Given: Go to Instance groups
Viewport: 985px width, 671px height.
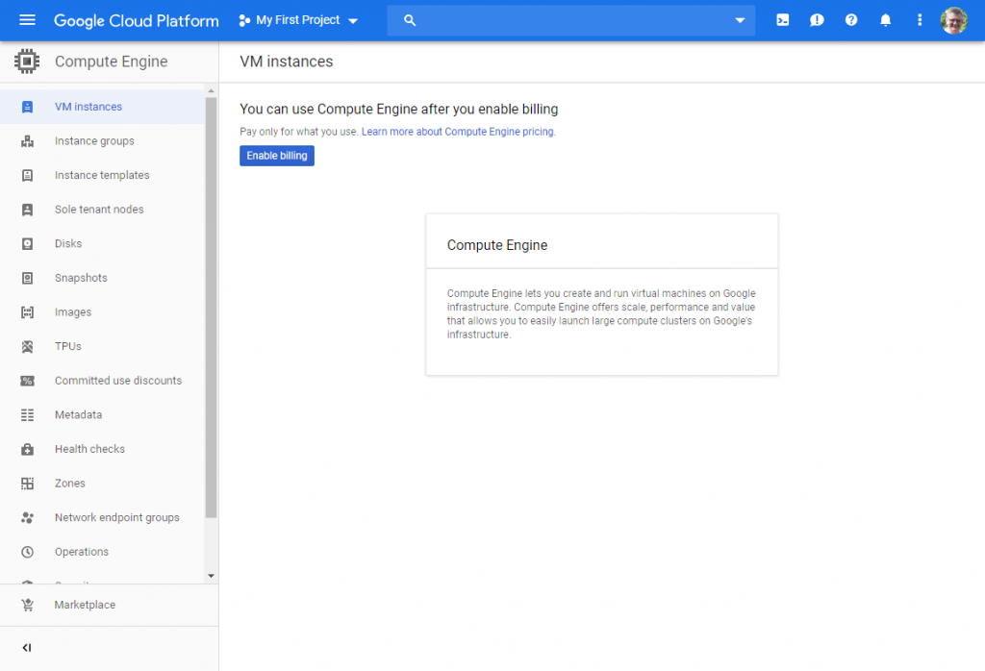Looking at the screenshot, I should (102, 141).
